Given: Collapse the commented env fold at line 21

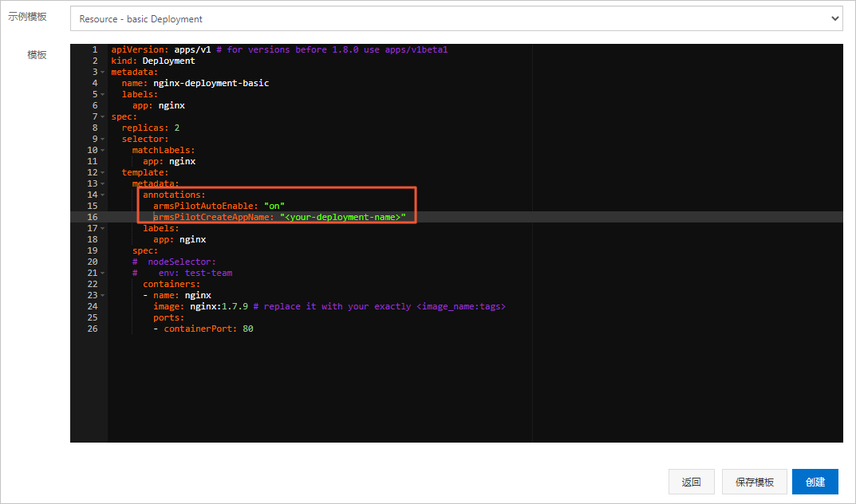Looking at the screenshot, I should pos(103,273).
